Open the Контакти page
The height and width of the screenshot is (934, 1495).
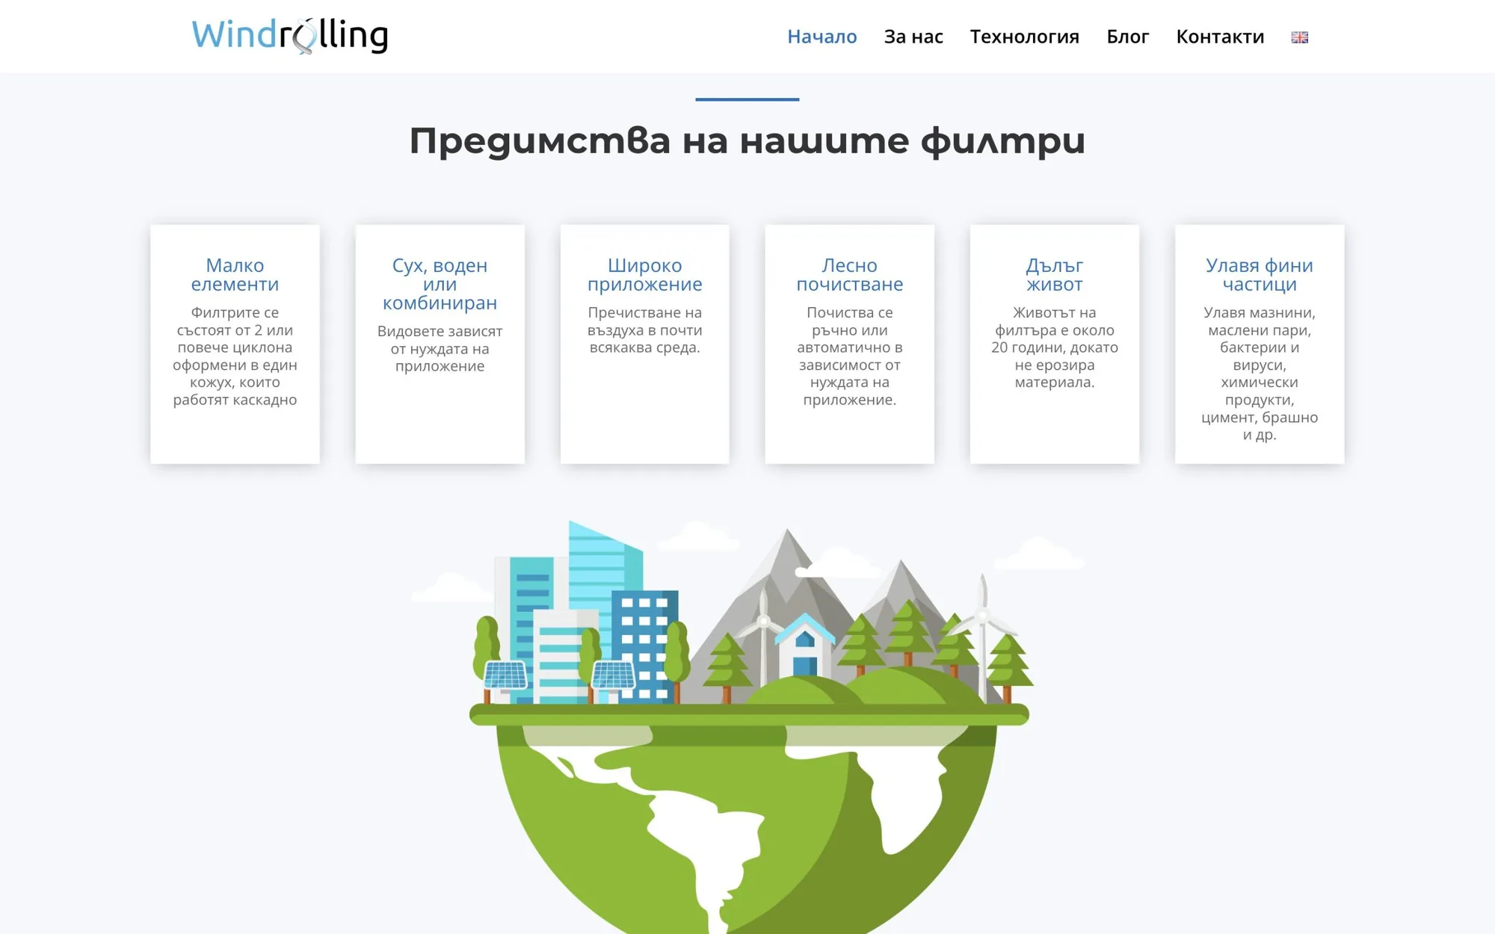pyautogui.click(x=1220, y=37)
